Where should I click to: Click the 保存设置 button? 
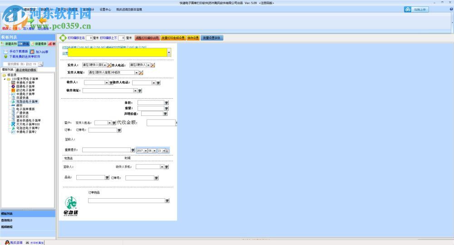point(193,38)
